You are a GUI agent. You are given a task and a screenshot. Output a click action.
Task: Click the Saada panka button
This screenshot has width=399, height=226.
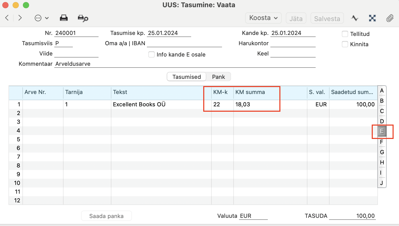click(x=107, y=216)
